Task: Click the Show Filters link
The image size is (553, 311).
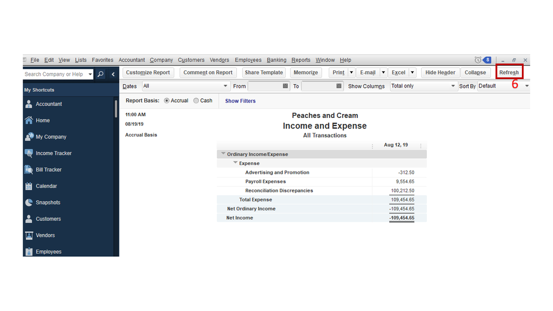Action: click(x=240, y=101)
